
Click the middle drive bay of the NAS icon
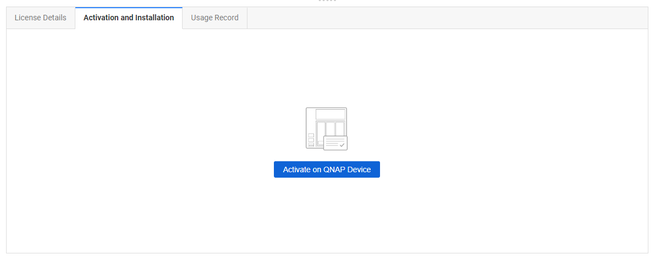pos(331,129)
